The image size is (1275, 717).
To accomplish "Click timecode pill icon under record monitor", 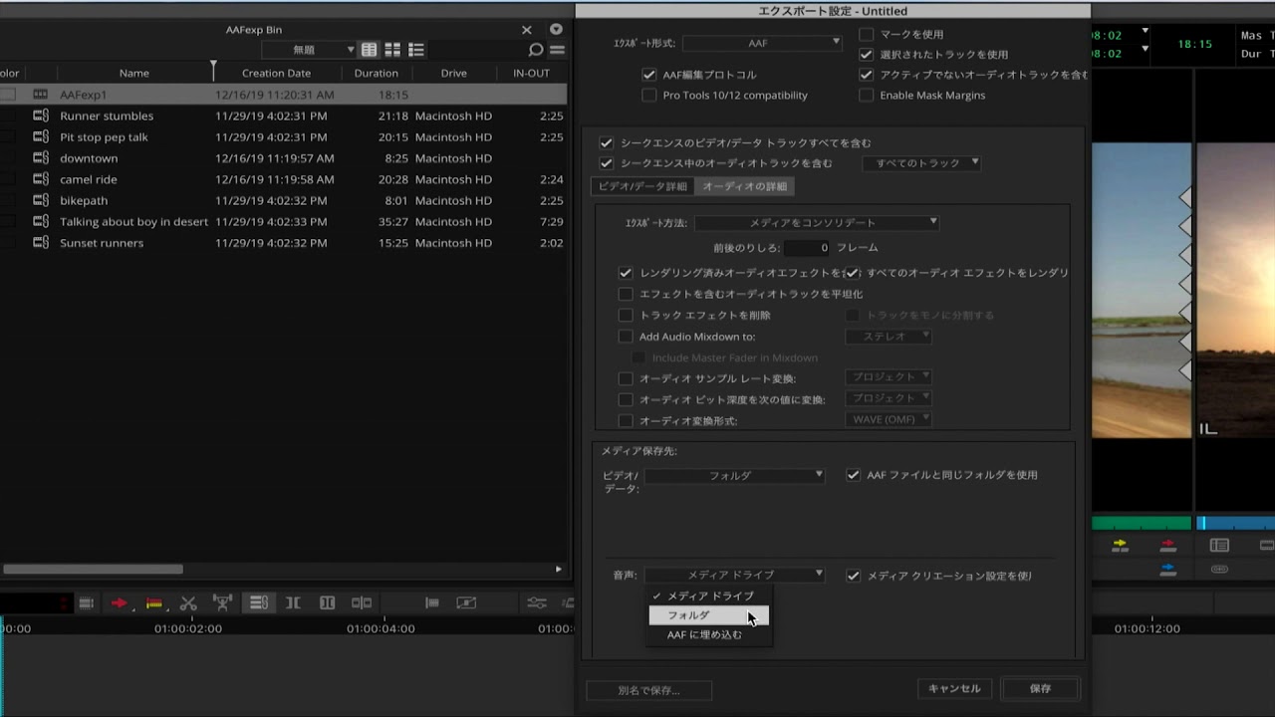I will (1219, 569).
